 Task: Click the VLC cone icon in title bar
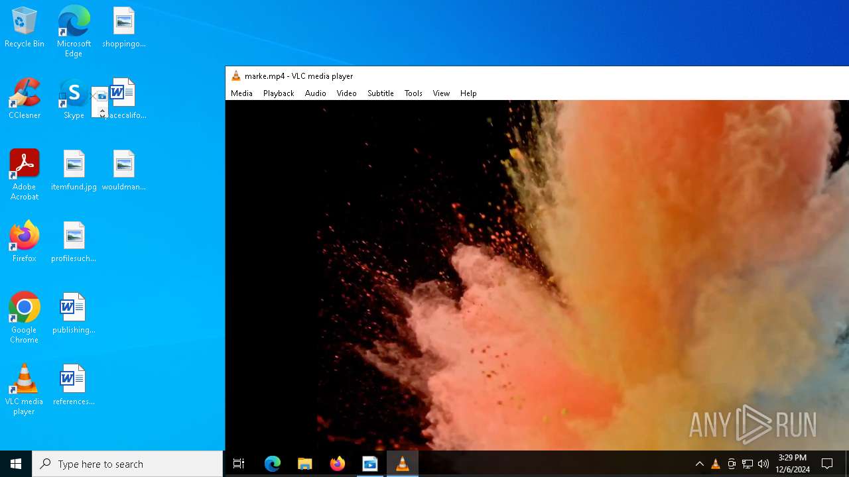pyautogui.click(x=235, y=76)
